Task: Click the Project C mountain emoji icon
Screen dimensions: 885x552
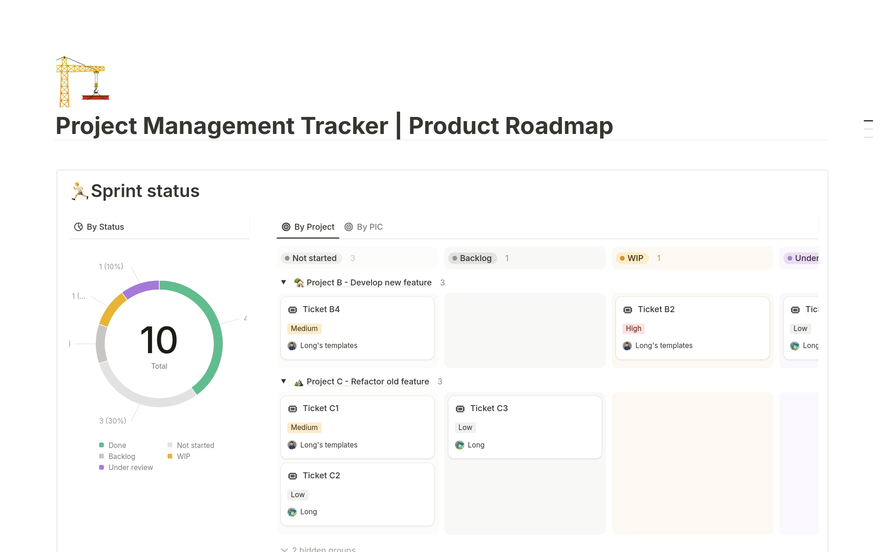Action: tap(299, 382)
